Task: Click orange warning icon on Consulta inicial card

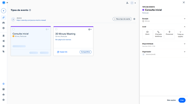Action: pos(13,36)
